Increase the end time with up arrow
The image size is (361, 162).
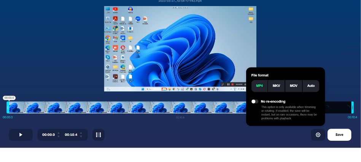(x=81, y=133)
